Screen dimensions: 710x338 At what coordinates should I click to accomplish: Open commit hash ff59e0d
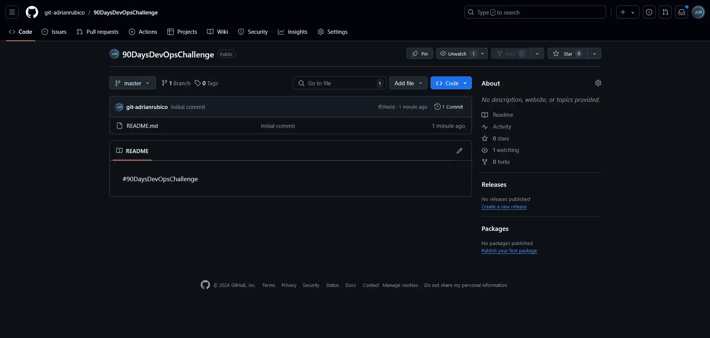[387, 107]
